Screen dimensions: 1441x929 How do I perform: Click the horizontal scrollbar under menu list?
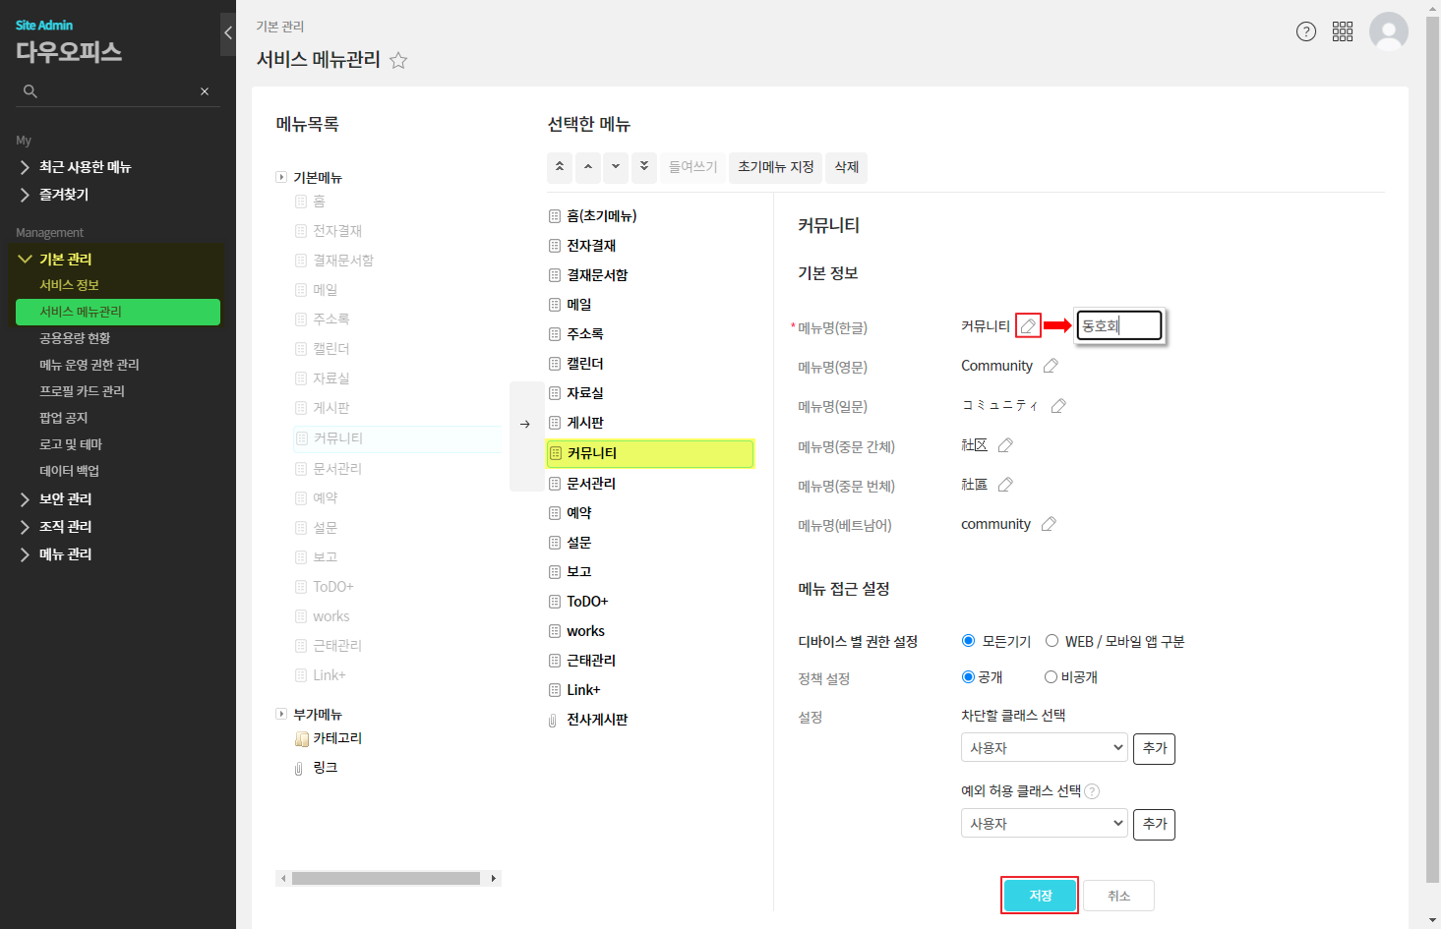(386, 878)
